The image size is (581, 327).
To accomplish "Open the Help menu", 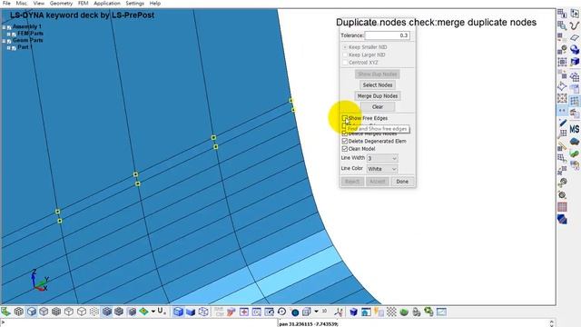I will click(x=155, y=4).
